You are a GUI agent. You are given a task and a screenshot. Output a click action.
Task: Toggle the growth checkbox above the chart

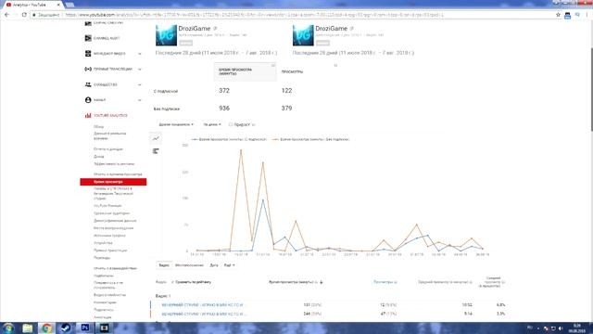click(x=231, y=124)
